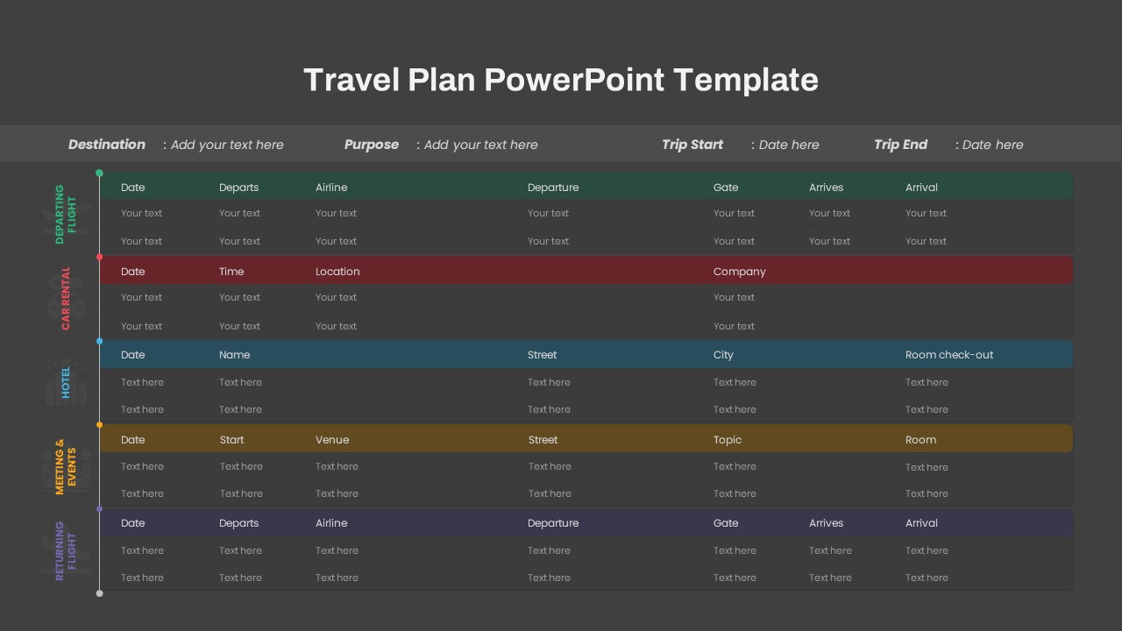
Task: Click Departs header in the Returning Flight row
Action: (238, 523)
